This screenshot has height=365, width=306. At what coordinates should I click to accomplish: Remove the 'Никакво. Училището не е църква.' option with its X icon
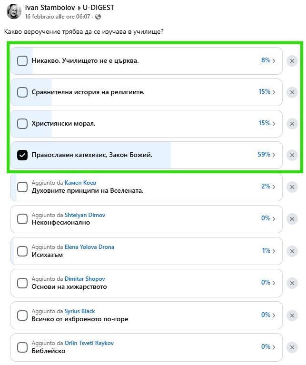click(292, 61)
